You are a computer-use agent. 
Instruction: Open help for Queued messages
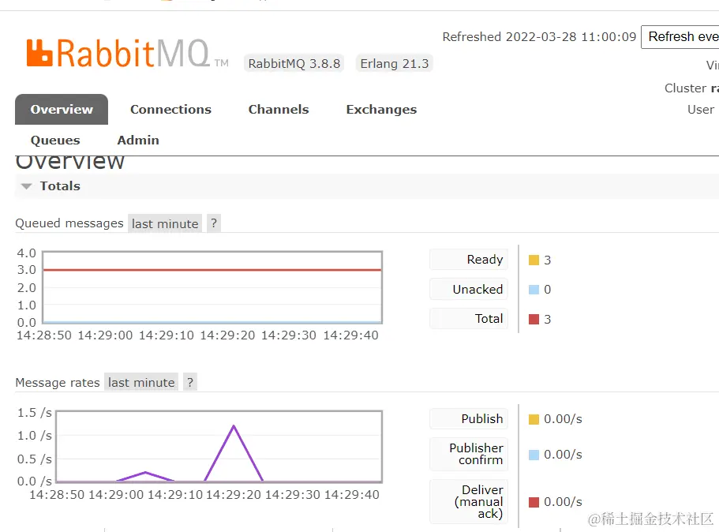click(x=214, y=223)
